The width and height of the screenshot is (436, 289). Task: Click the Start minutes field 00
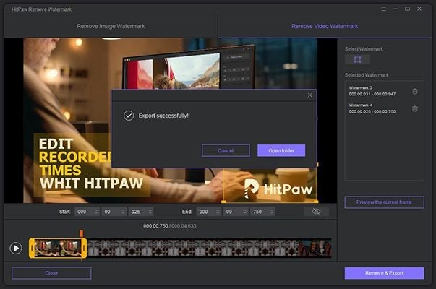111,212
